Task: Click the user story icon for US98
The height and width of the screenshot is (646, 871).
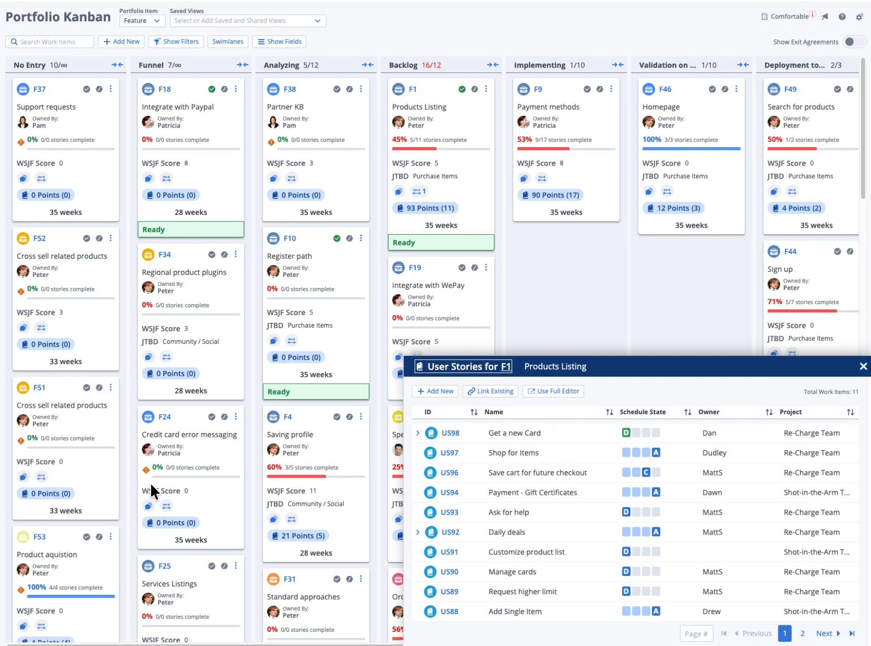Action: coord(431,433)
